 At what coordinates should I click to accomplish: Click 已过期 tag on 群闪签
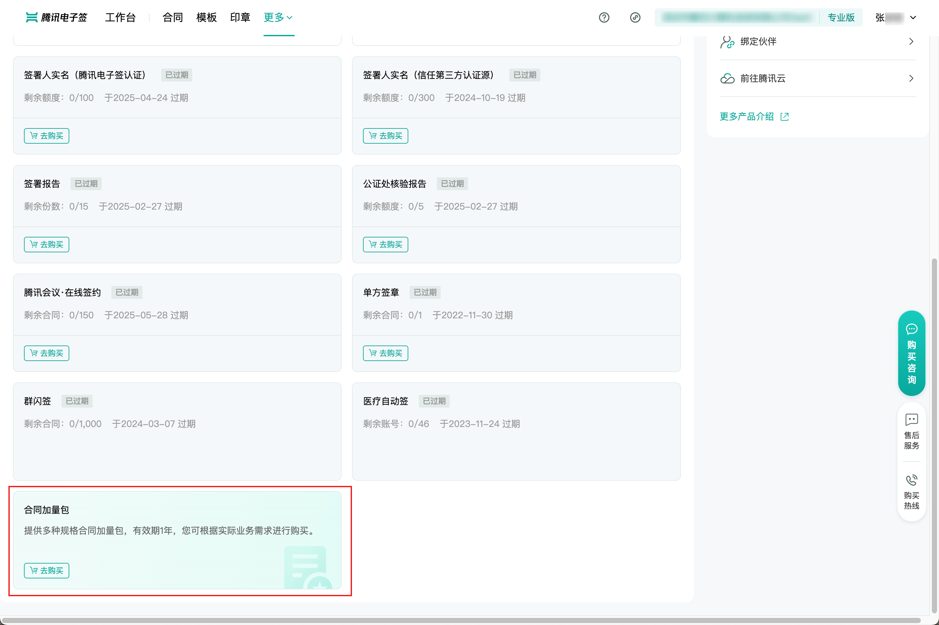77,401
